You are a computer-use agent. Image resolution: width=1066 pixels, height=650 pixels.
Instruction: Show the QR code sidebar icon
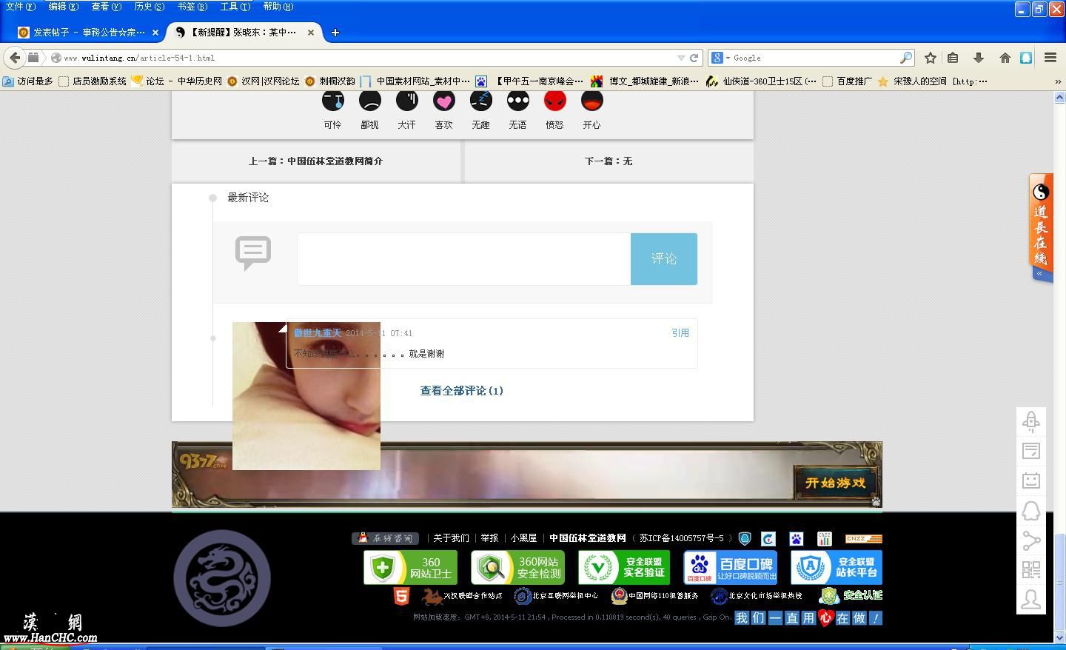coord(1031,569)
